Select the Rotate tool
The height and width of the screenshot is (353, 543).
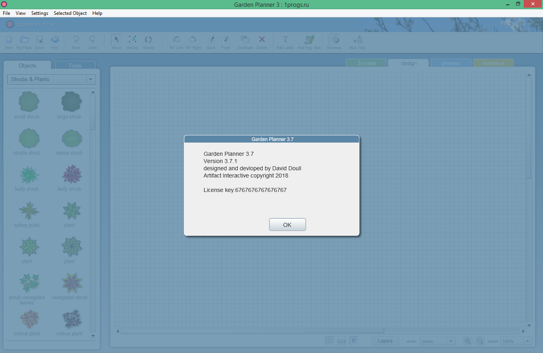coord(148,40)
